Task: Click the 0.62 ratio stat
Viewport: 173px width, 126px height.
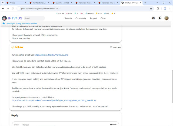Action: click(107, 13)
